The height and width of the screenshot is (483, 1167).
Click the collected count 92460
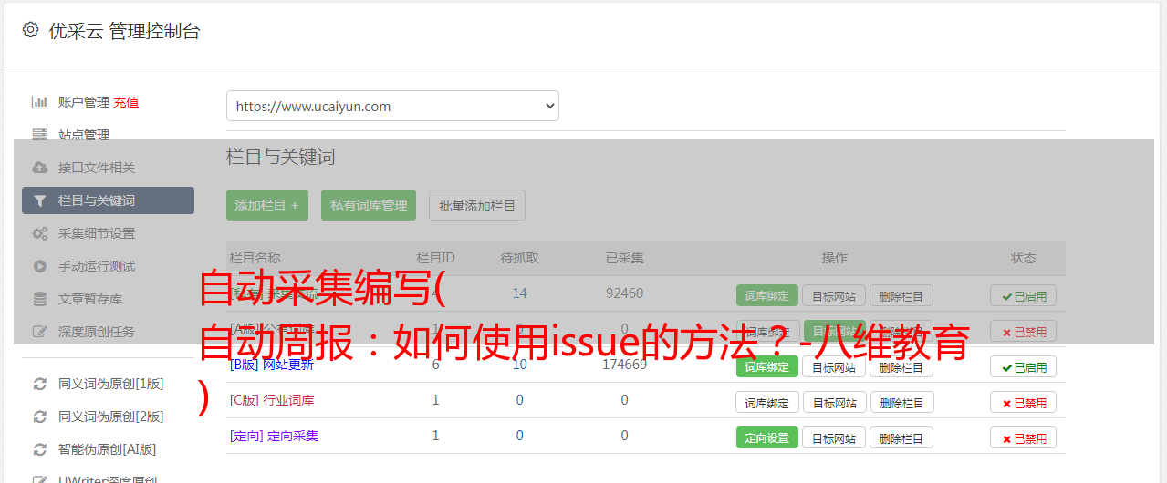[x=625, y=293]
